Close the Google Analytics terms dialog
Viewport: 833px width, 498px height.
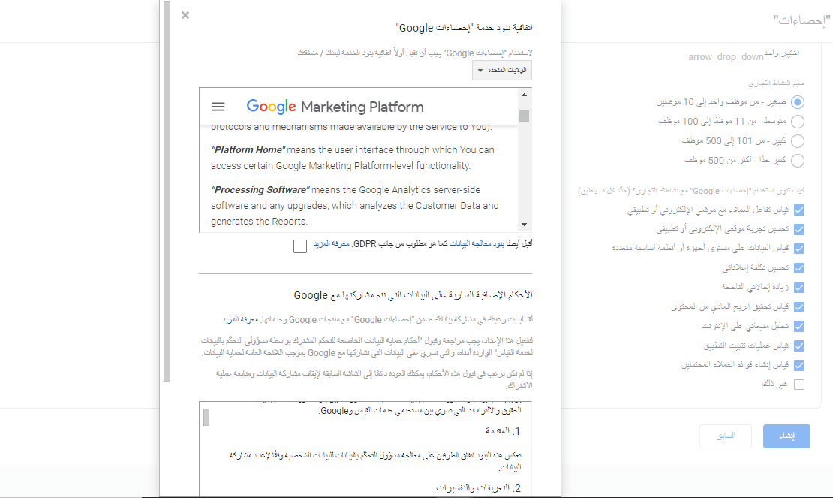pyautogui.click(x=185, y=15)
